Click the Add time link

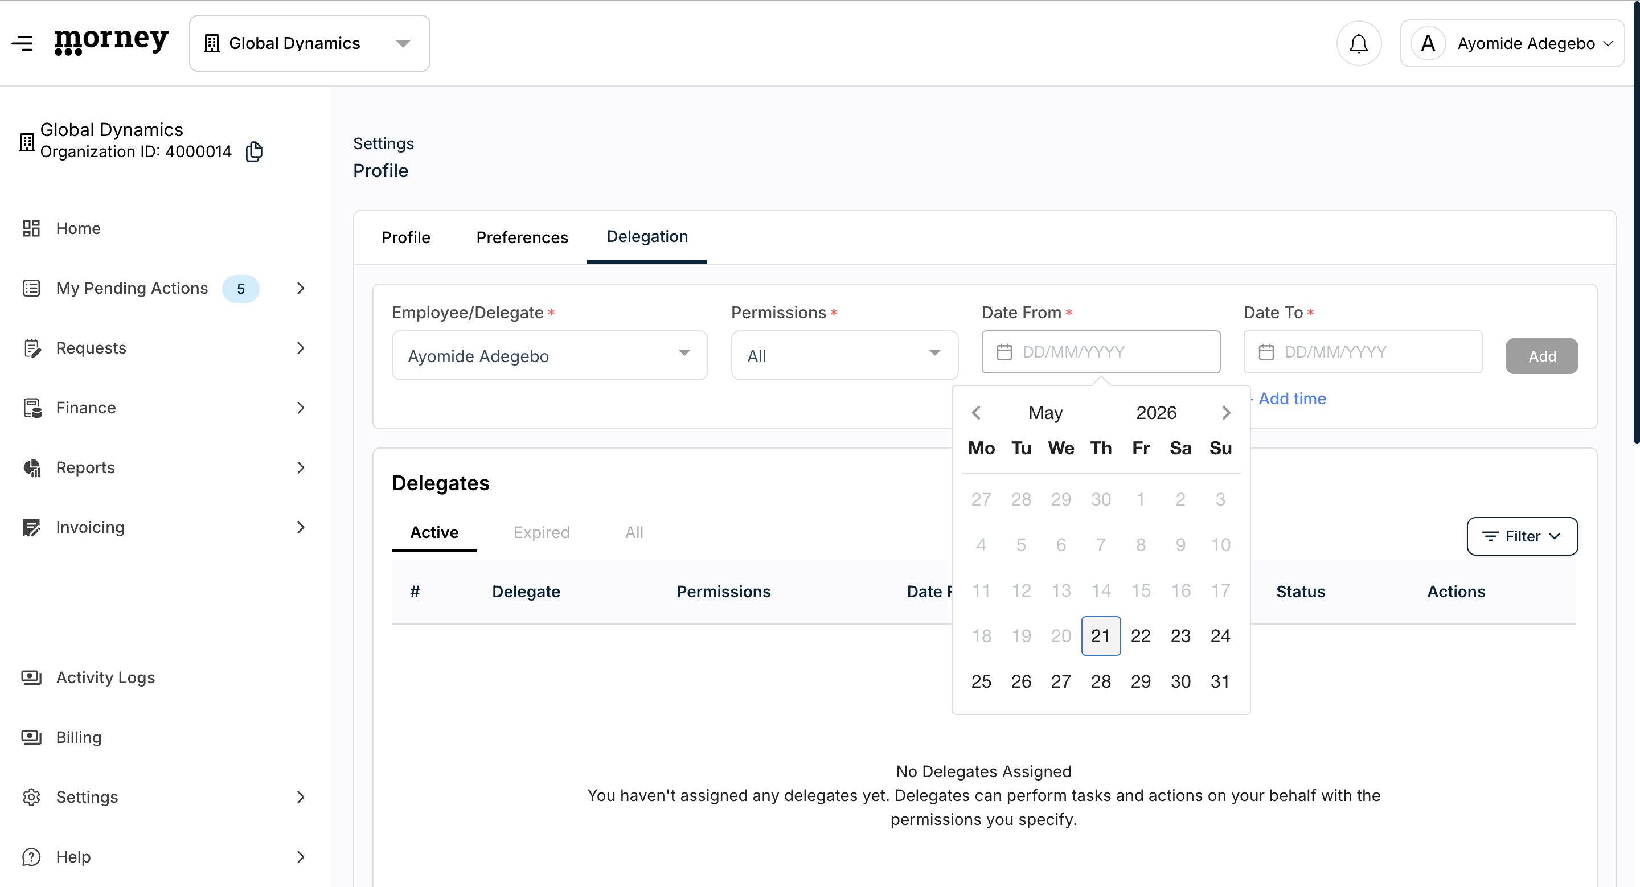coord(1291,399)
